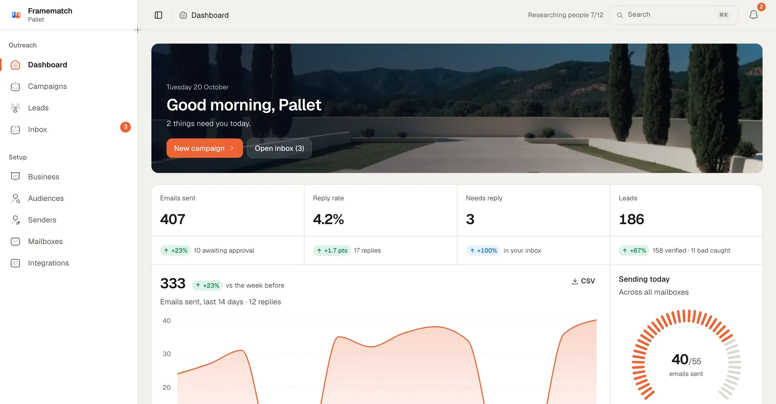This screenshot has height=404, width=776.
Task: Click Open inbox (3) button
Action: (279, 148)
